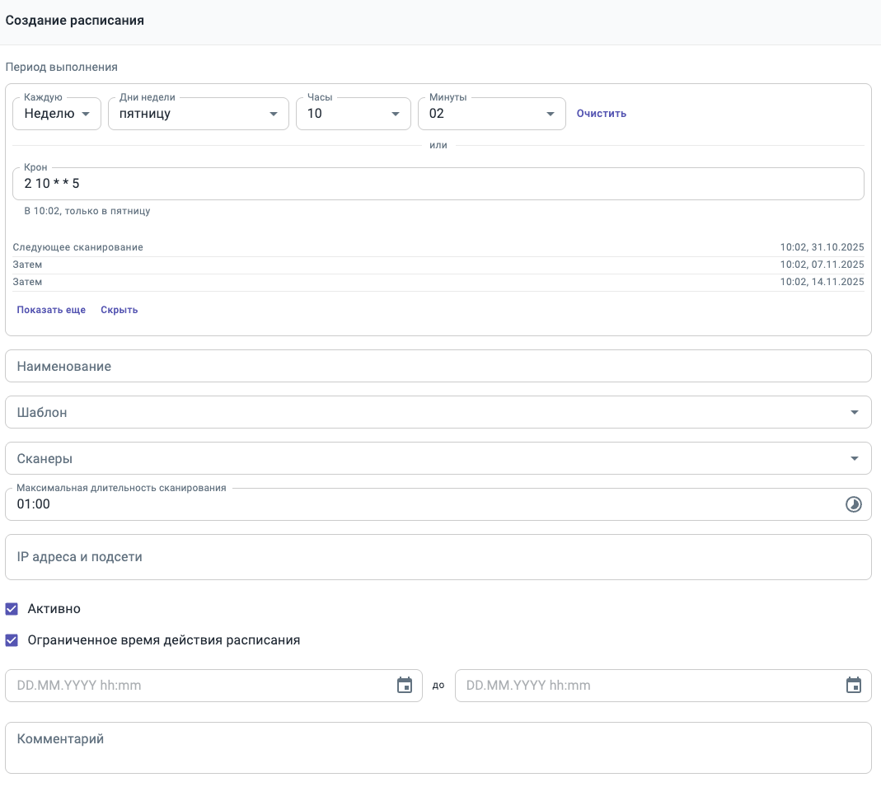Open the Часы dropdown
881x787 pixels.
[x=353, y=114]
